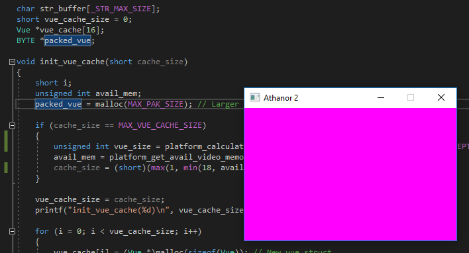Click inside the magenta window canvas
Image resolution: width=469 pixels, height=253 pixels.
coord(350,174)
